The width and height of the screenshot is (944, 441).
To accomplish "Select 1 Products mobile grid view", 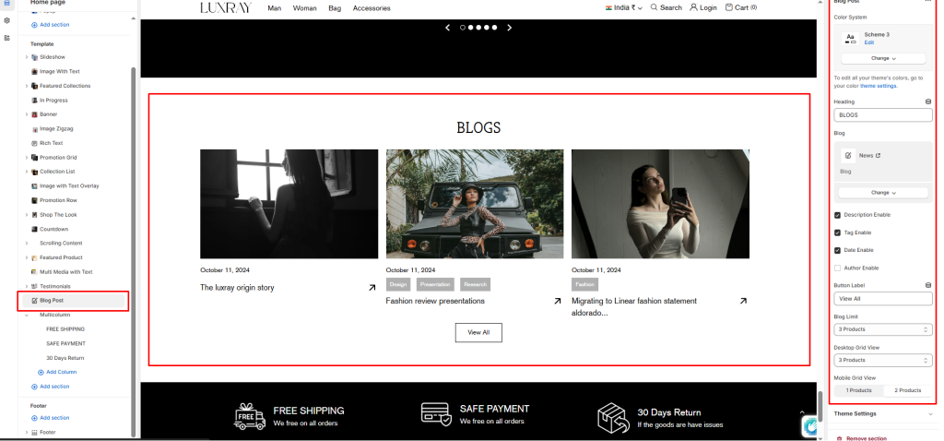I will (x=859, y=390).
